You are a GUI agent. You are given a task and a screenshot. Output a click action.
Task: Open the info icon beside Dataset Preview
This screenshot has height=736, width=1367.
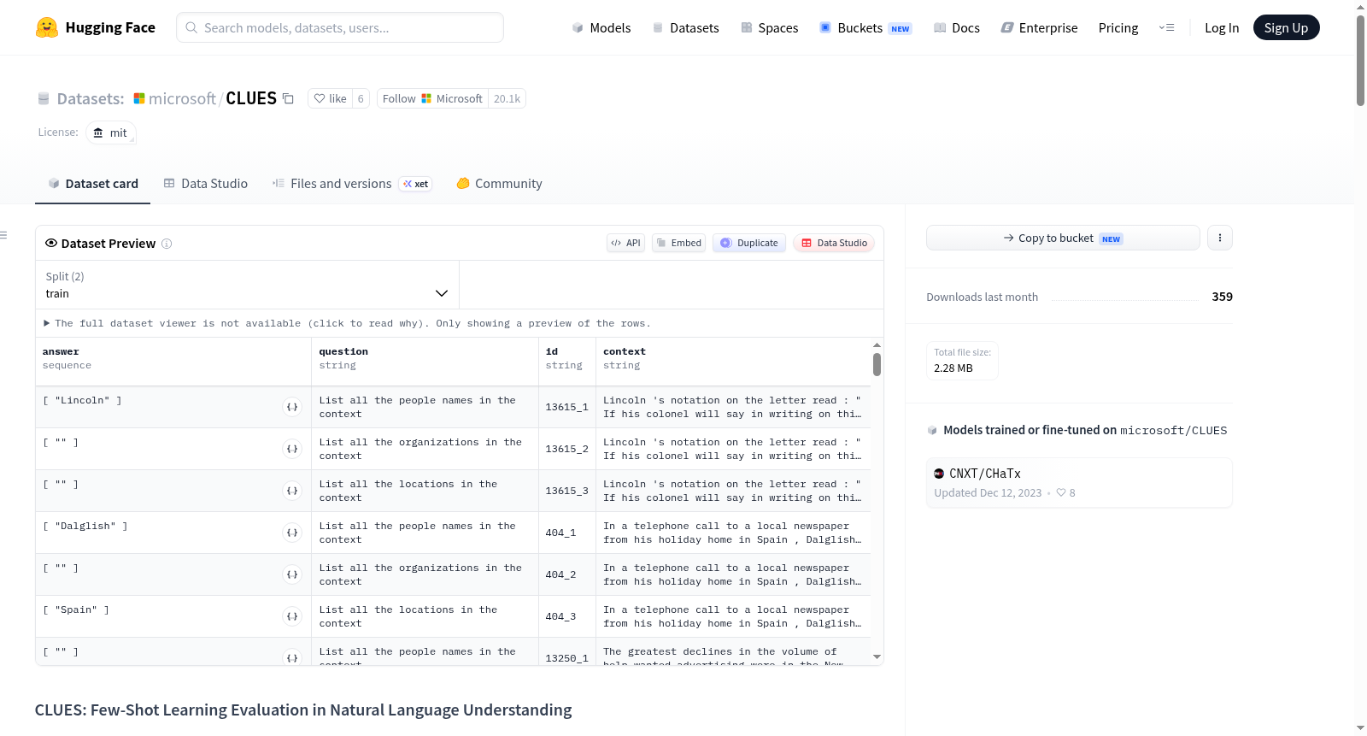[167, 244]
